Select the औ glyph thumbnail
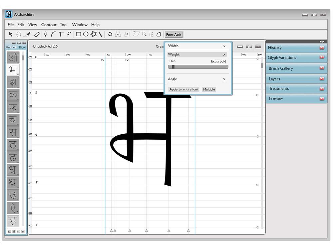The height and width of the screenshot is (250, 333). click(13, 57)
